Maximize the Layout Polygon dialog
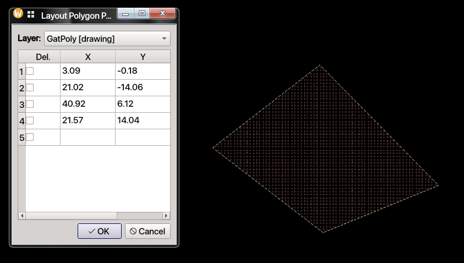The image size is (464, 263). pyautogui.click(x=142, y=14)
